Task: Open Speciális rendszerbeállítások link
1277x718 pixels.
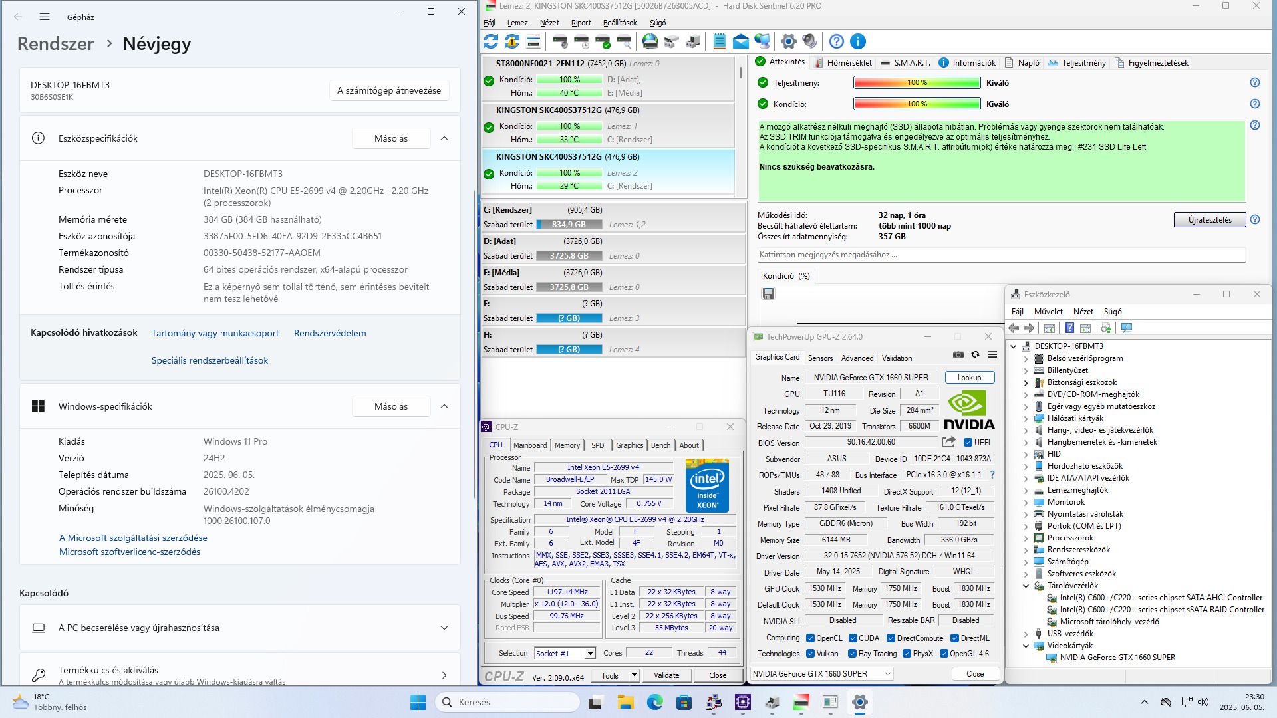Action: pos(210,360)
